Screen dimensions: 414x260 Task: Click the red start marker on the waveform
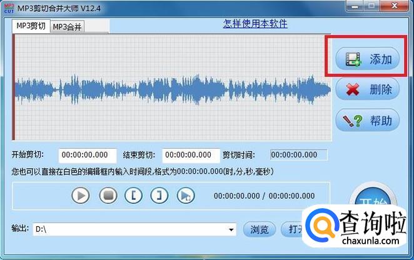pos(14,87)
